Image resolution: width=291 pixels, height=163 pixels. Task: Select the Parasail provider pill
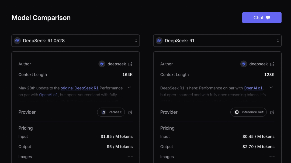111,112
